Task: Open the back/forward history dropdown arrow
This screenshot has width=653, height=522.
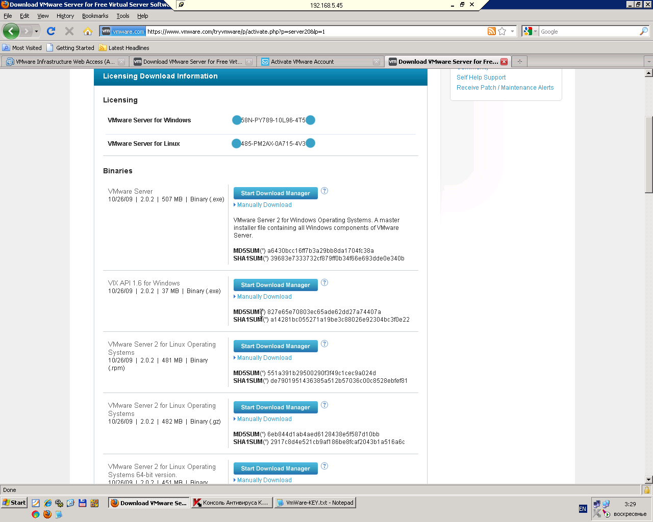Action: coord(36,31)
